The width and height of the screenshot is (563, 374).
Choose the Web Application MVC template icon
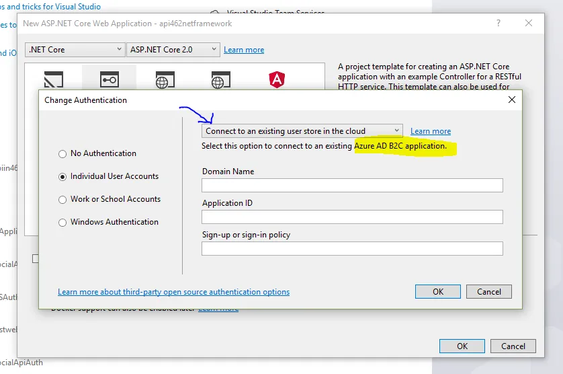click(x=221, y=79)
